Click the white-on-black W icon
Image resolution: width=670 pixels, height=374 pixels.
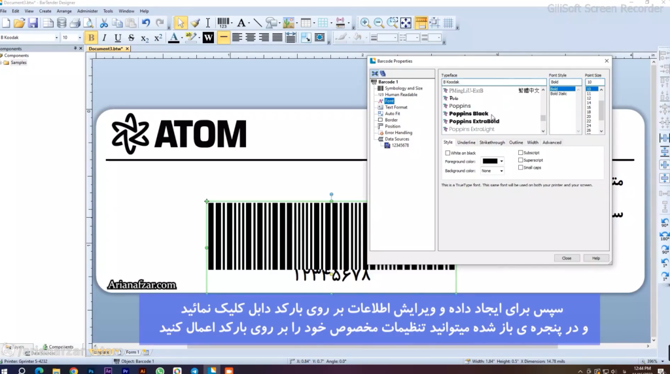point(208,37)
